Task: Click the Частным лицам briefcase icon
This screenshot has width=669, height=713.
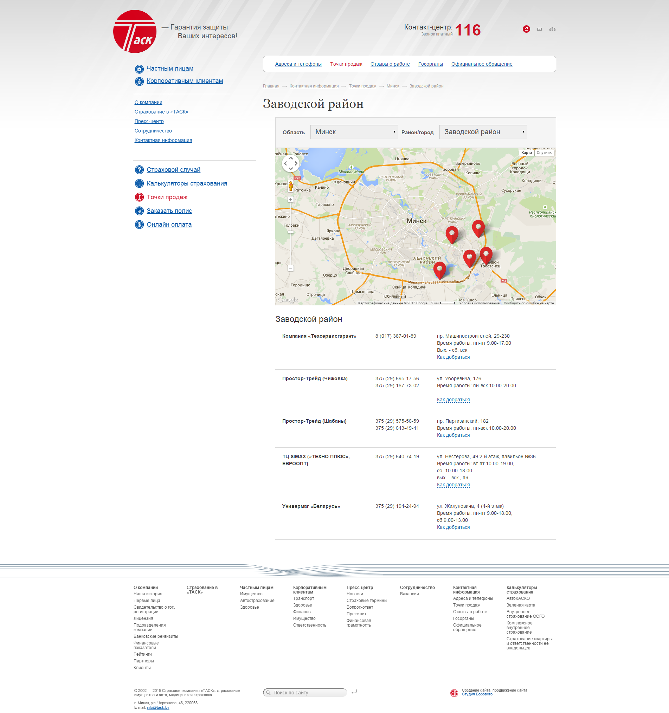Action: 139,69
